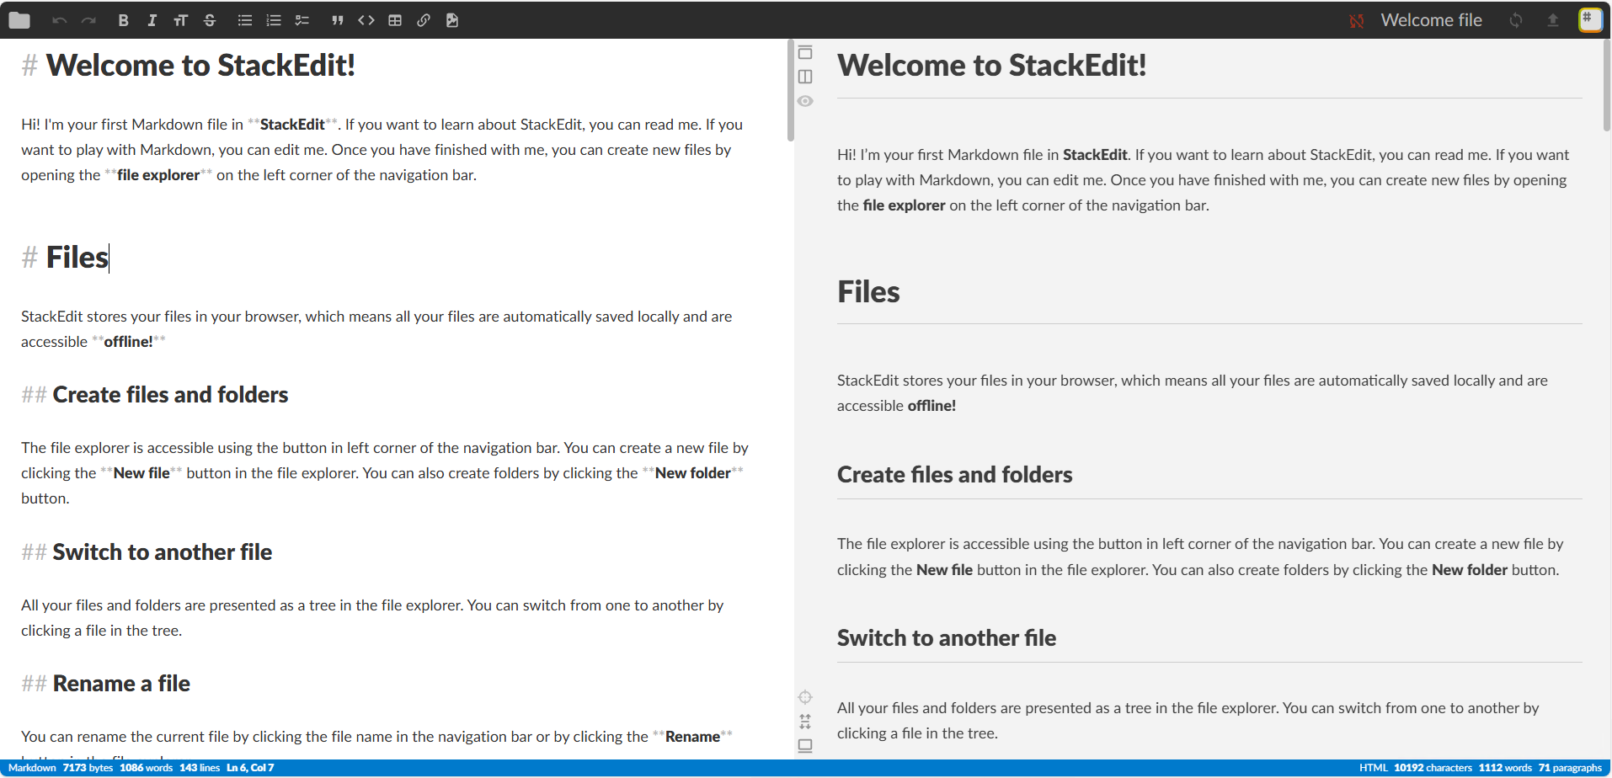Click the preview pane vertical scrollbar
The width and height of the screenshot is (1612, 778).
[1607, 86]
